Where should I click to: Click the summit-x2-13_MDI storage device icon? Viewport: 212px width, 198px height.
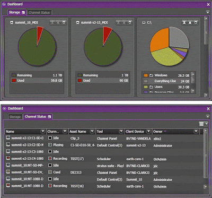coord(77,22)
